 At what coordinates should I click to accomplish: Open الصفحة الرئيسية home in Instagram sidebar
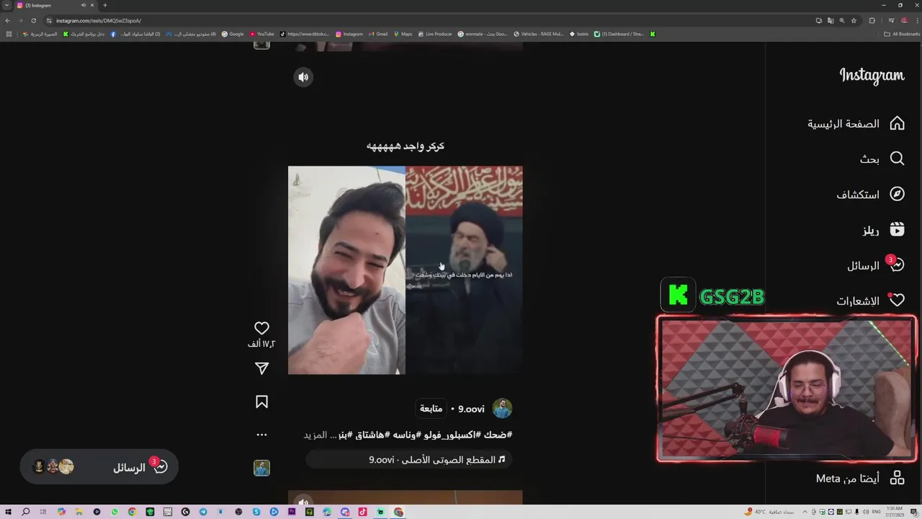click(856, 123)
